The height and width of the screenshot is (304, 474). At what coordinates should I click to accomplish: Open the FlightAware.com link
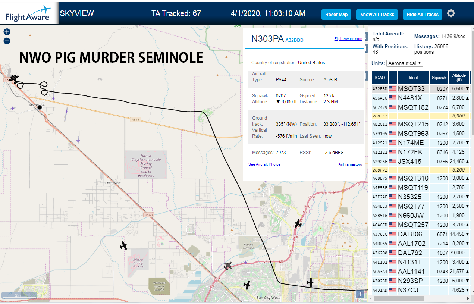pyautogui.click(x=348, y=39)
